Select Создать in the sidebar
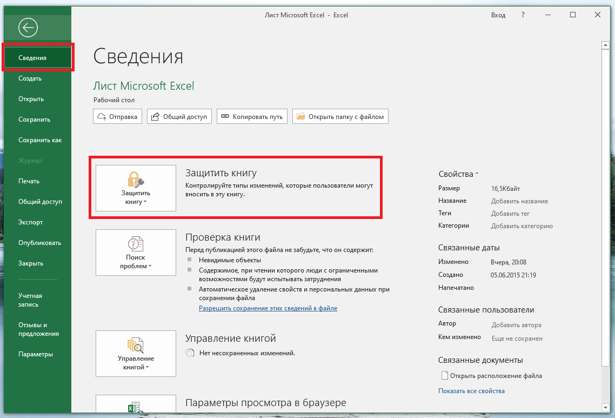Screen dimensions: 615x418 [x=38, y=78]
